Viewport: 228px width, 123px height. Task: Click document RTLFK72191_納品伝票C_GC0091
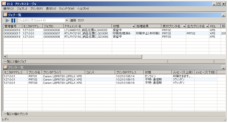click(86, 33)
